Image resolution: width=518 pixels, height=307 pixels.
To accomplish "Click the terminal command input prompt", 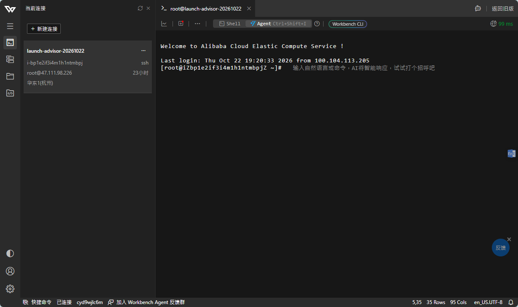I will (x=364, y=68).
